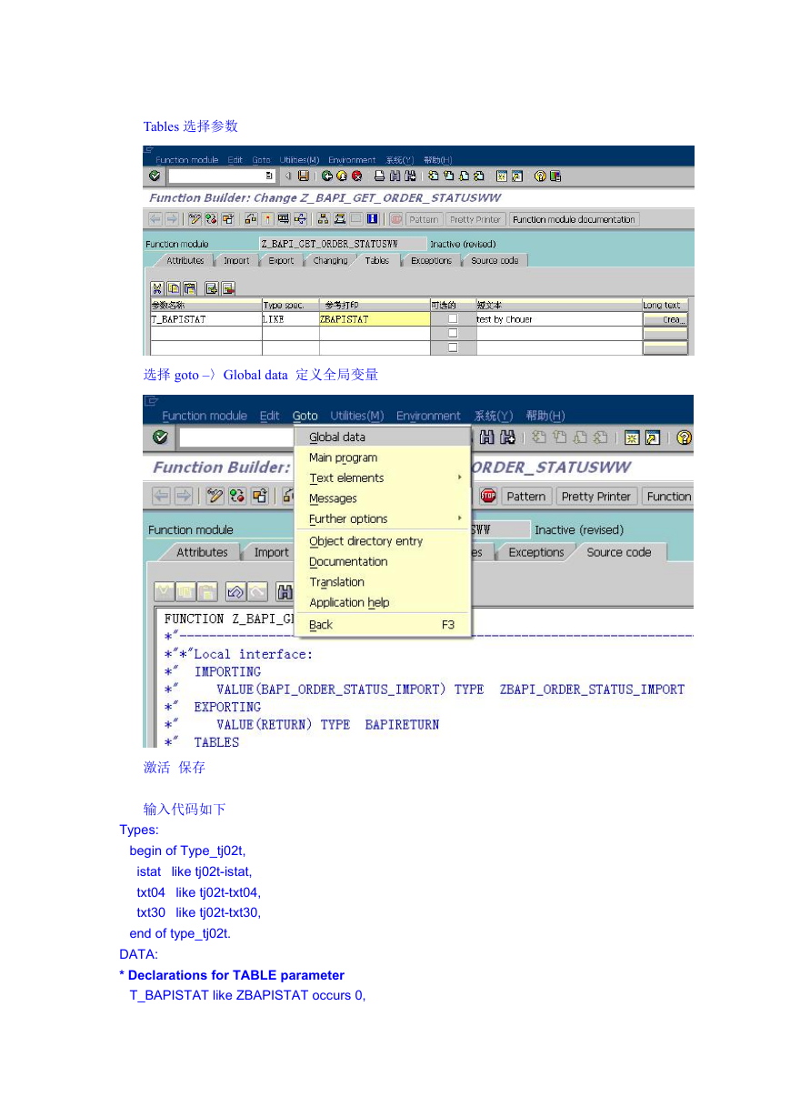Viewport: 790px width, 1117px height.
Task: Choose Back F3 from Goto menu
Action: tap(383, 625)
